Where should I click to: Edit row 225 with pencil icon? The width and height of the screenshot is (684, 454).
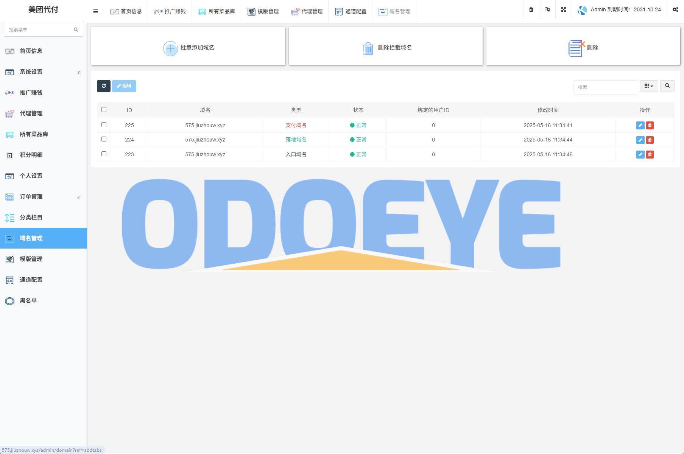click(640, 125)
